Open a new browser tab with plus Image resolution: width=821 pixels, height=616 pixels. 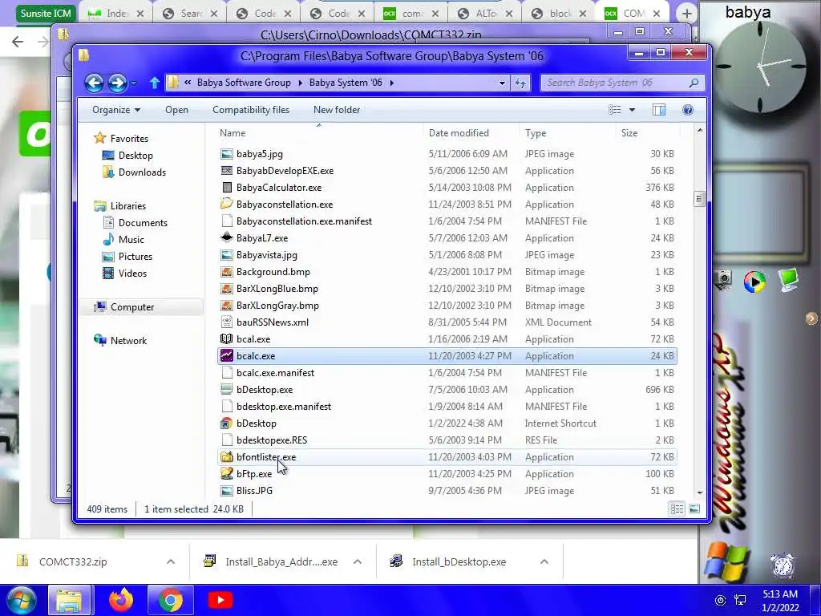click(686, 14)
